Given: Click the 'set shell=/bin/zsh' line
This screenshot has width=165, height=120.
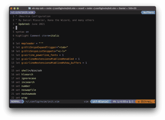Looking at the screenshot, I should tap(29, 71).
